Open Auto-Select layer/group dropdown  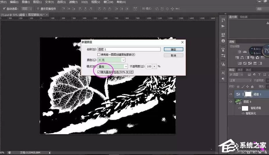[x=26, y=8]
